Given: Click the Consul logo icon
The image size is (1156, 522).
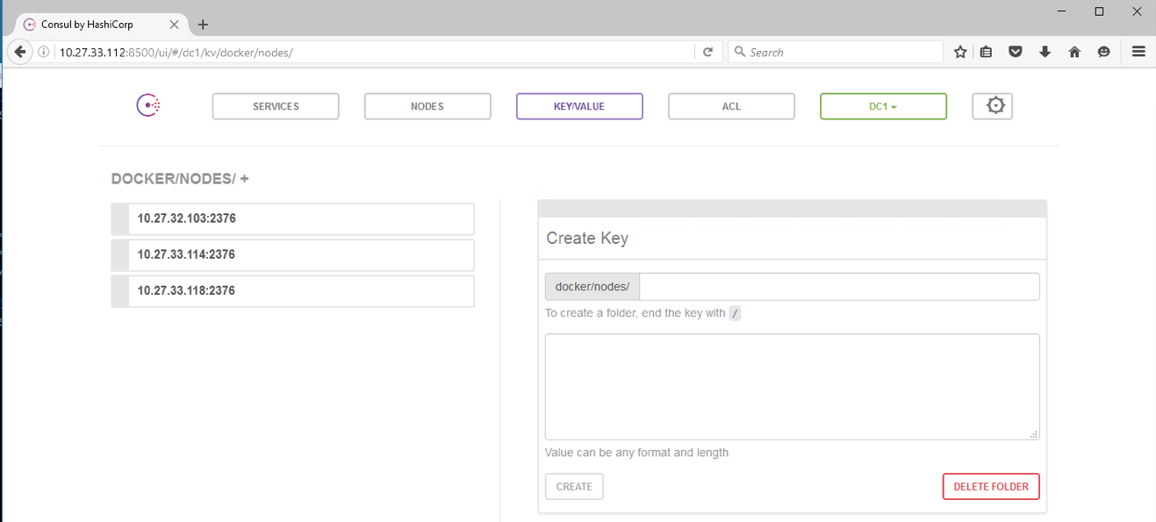Looking at the screenshot, I should (147, 106).
